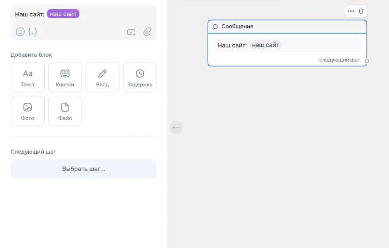
Task: Open the three-dots menu above message node
Action: tap(351, 11)
